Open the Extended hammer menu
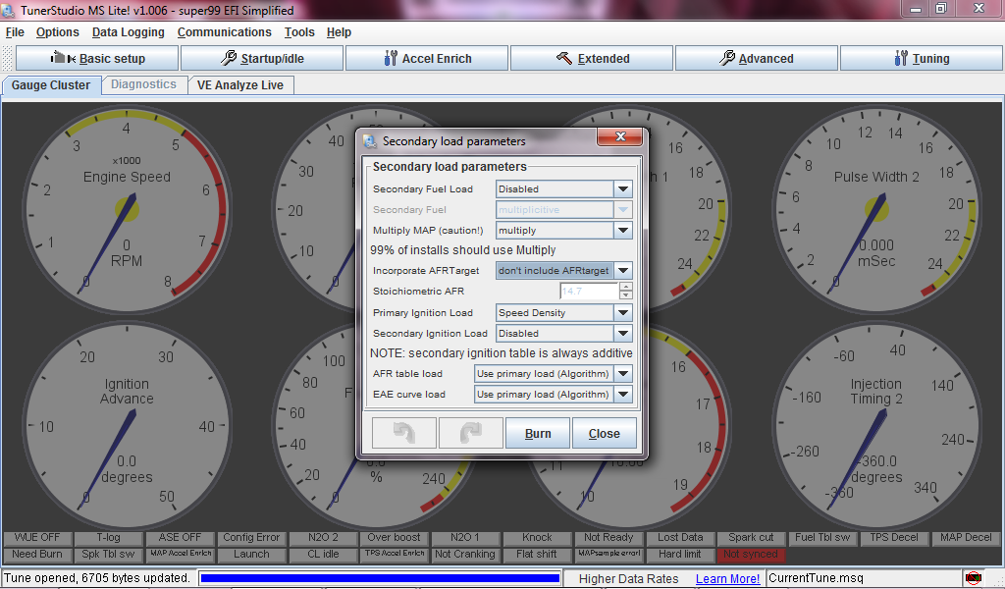 592,58
